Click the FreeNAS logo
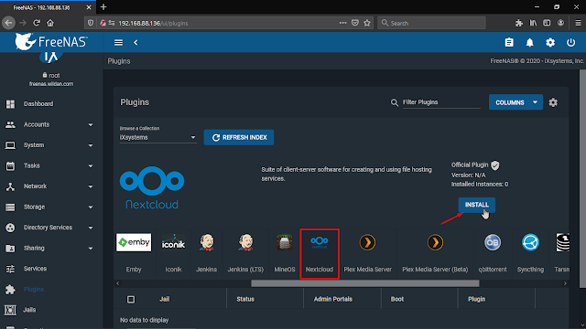This screenshot has height=329, width=586. (51, 41)
